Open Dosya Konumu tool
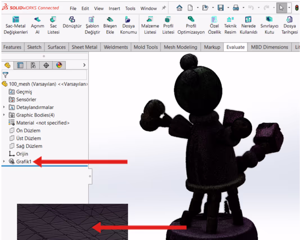This screenshot has height=240, width=300. click(x=128, y=25)
